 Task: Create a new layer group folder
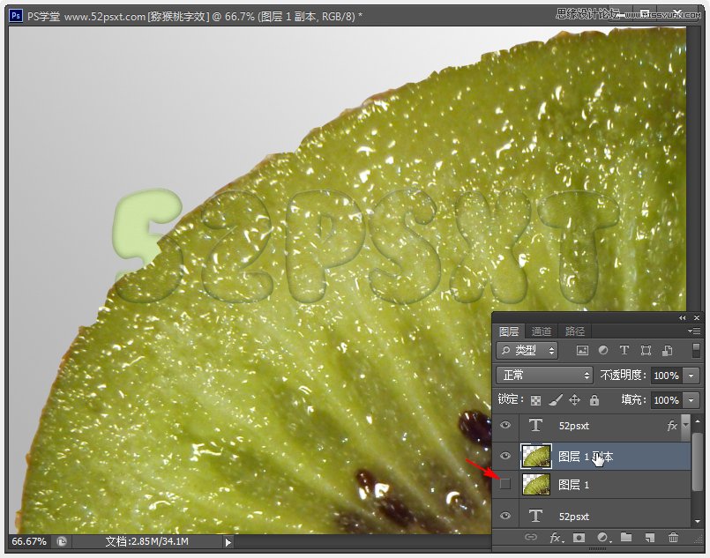626,537
